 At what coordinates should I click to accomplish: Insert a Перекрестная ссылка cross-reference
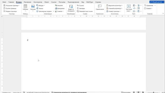[x=85, y=11]
